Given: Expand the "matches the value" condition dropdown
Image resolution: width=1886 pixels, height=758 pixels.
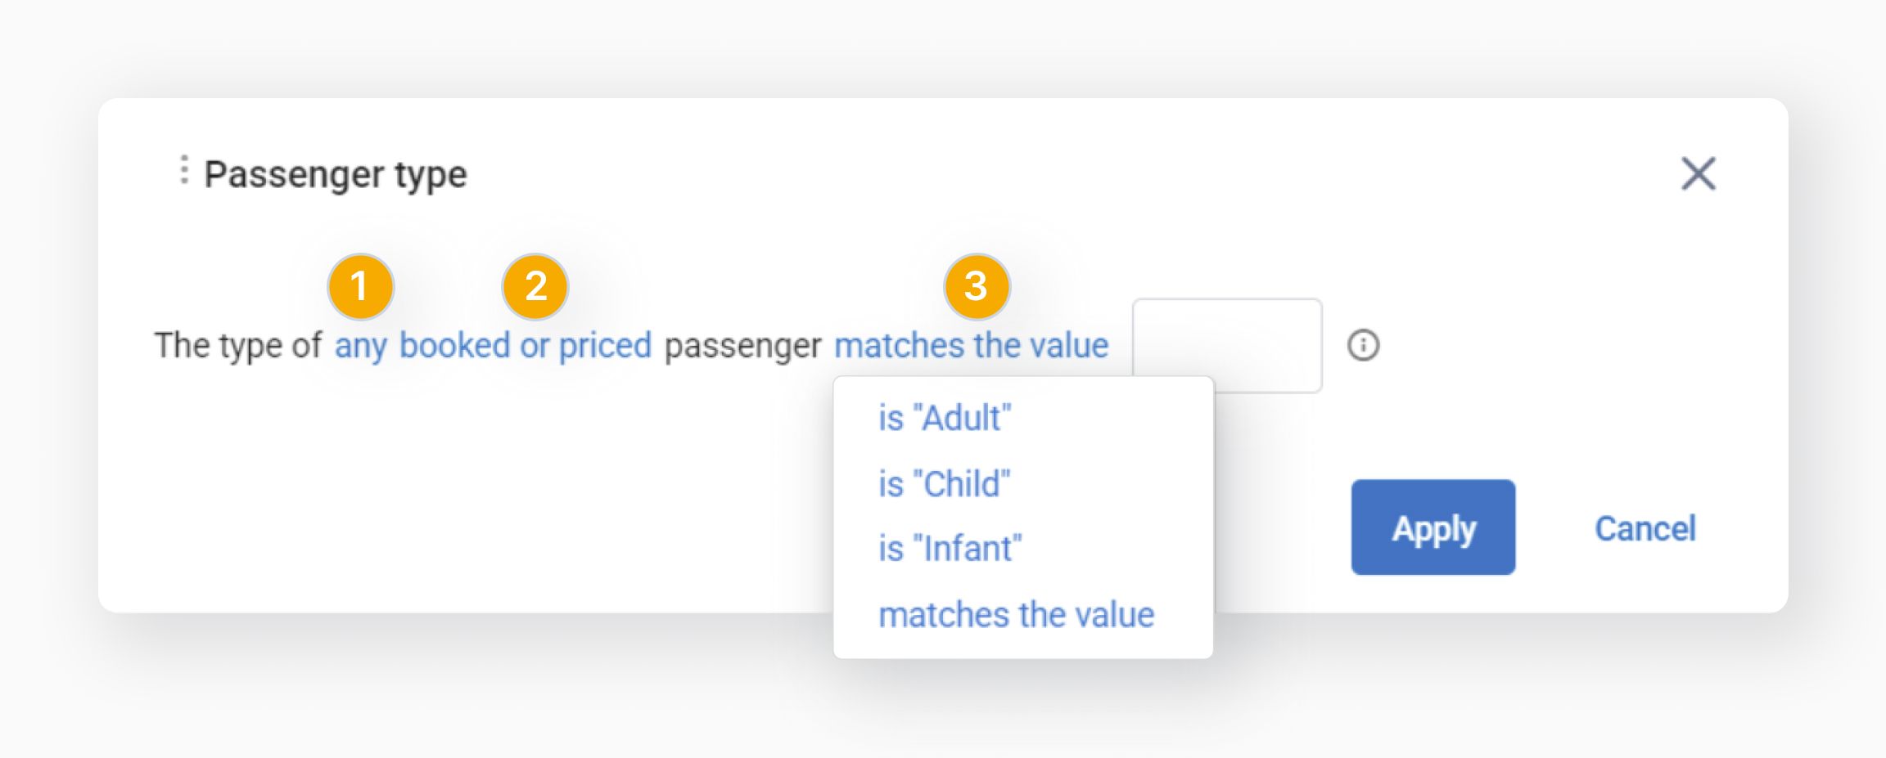Looking at the screenshot, I should pos(971,345).
